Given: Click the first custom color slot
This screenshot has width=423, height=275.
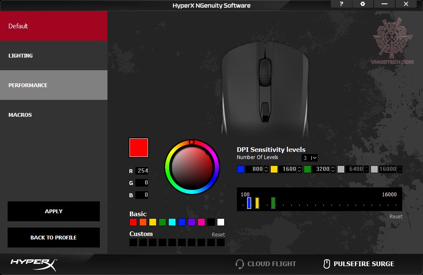Looking at the screenshot, I should (x=133, y=242).
